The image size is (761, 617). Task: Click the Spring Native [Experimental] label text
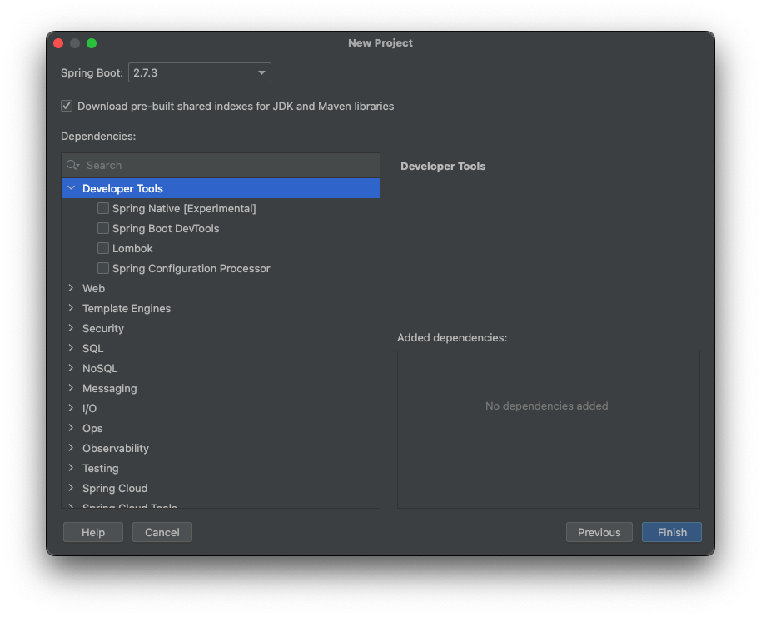coord(185,209)
